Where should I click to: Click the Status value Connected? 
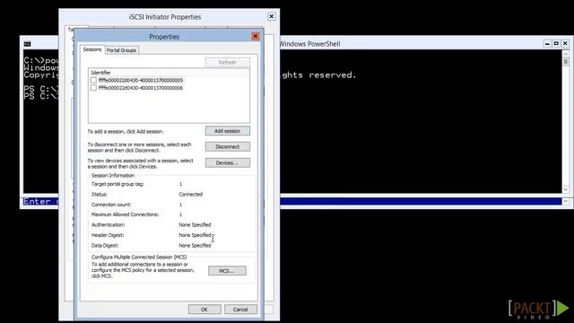click(x=191, y=194)
